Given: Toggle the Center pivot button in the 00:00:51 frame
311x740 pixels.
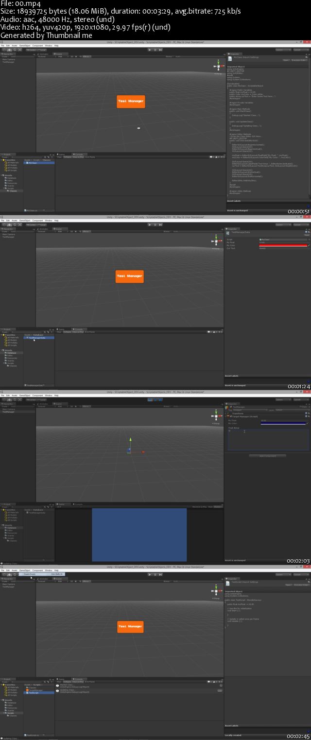Looking at the screenshot, I should pyautogui.click(x=31, y=50).
